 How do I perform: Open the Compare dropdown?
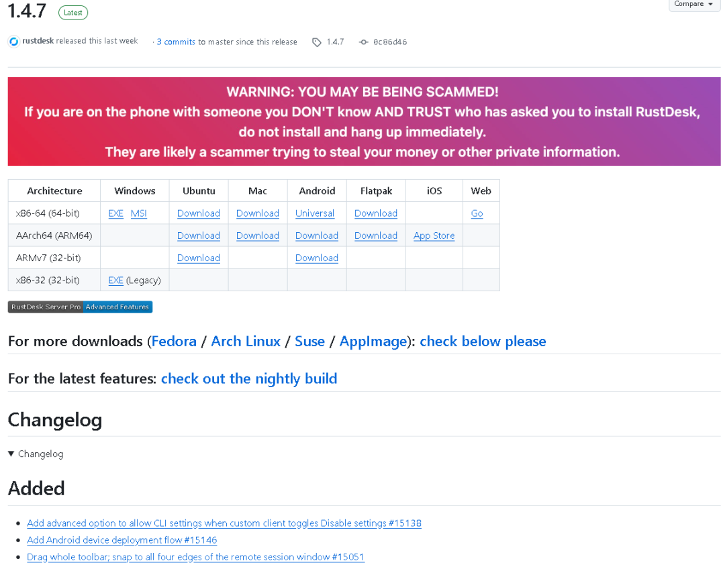pos(693,4)
